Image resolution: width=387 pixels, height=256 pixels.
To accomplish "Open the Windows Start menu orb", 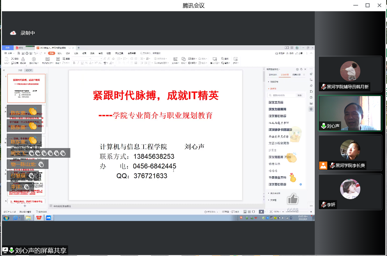I will tap(6, 218).
